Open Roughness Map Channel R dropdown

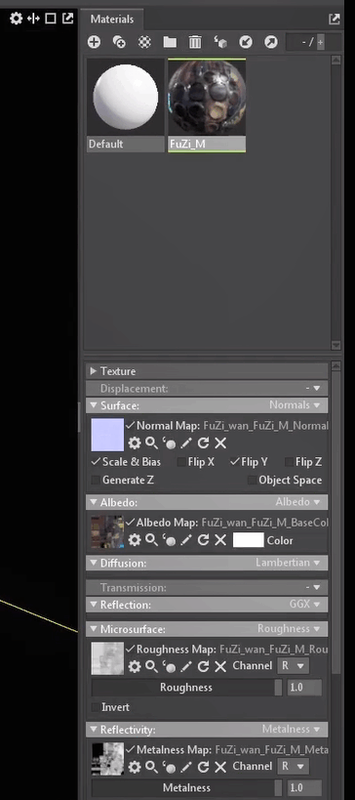pos(293,666)
